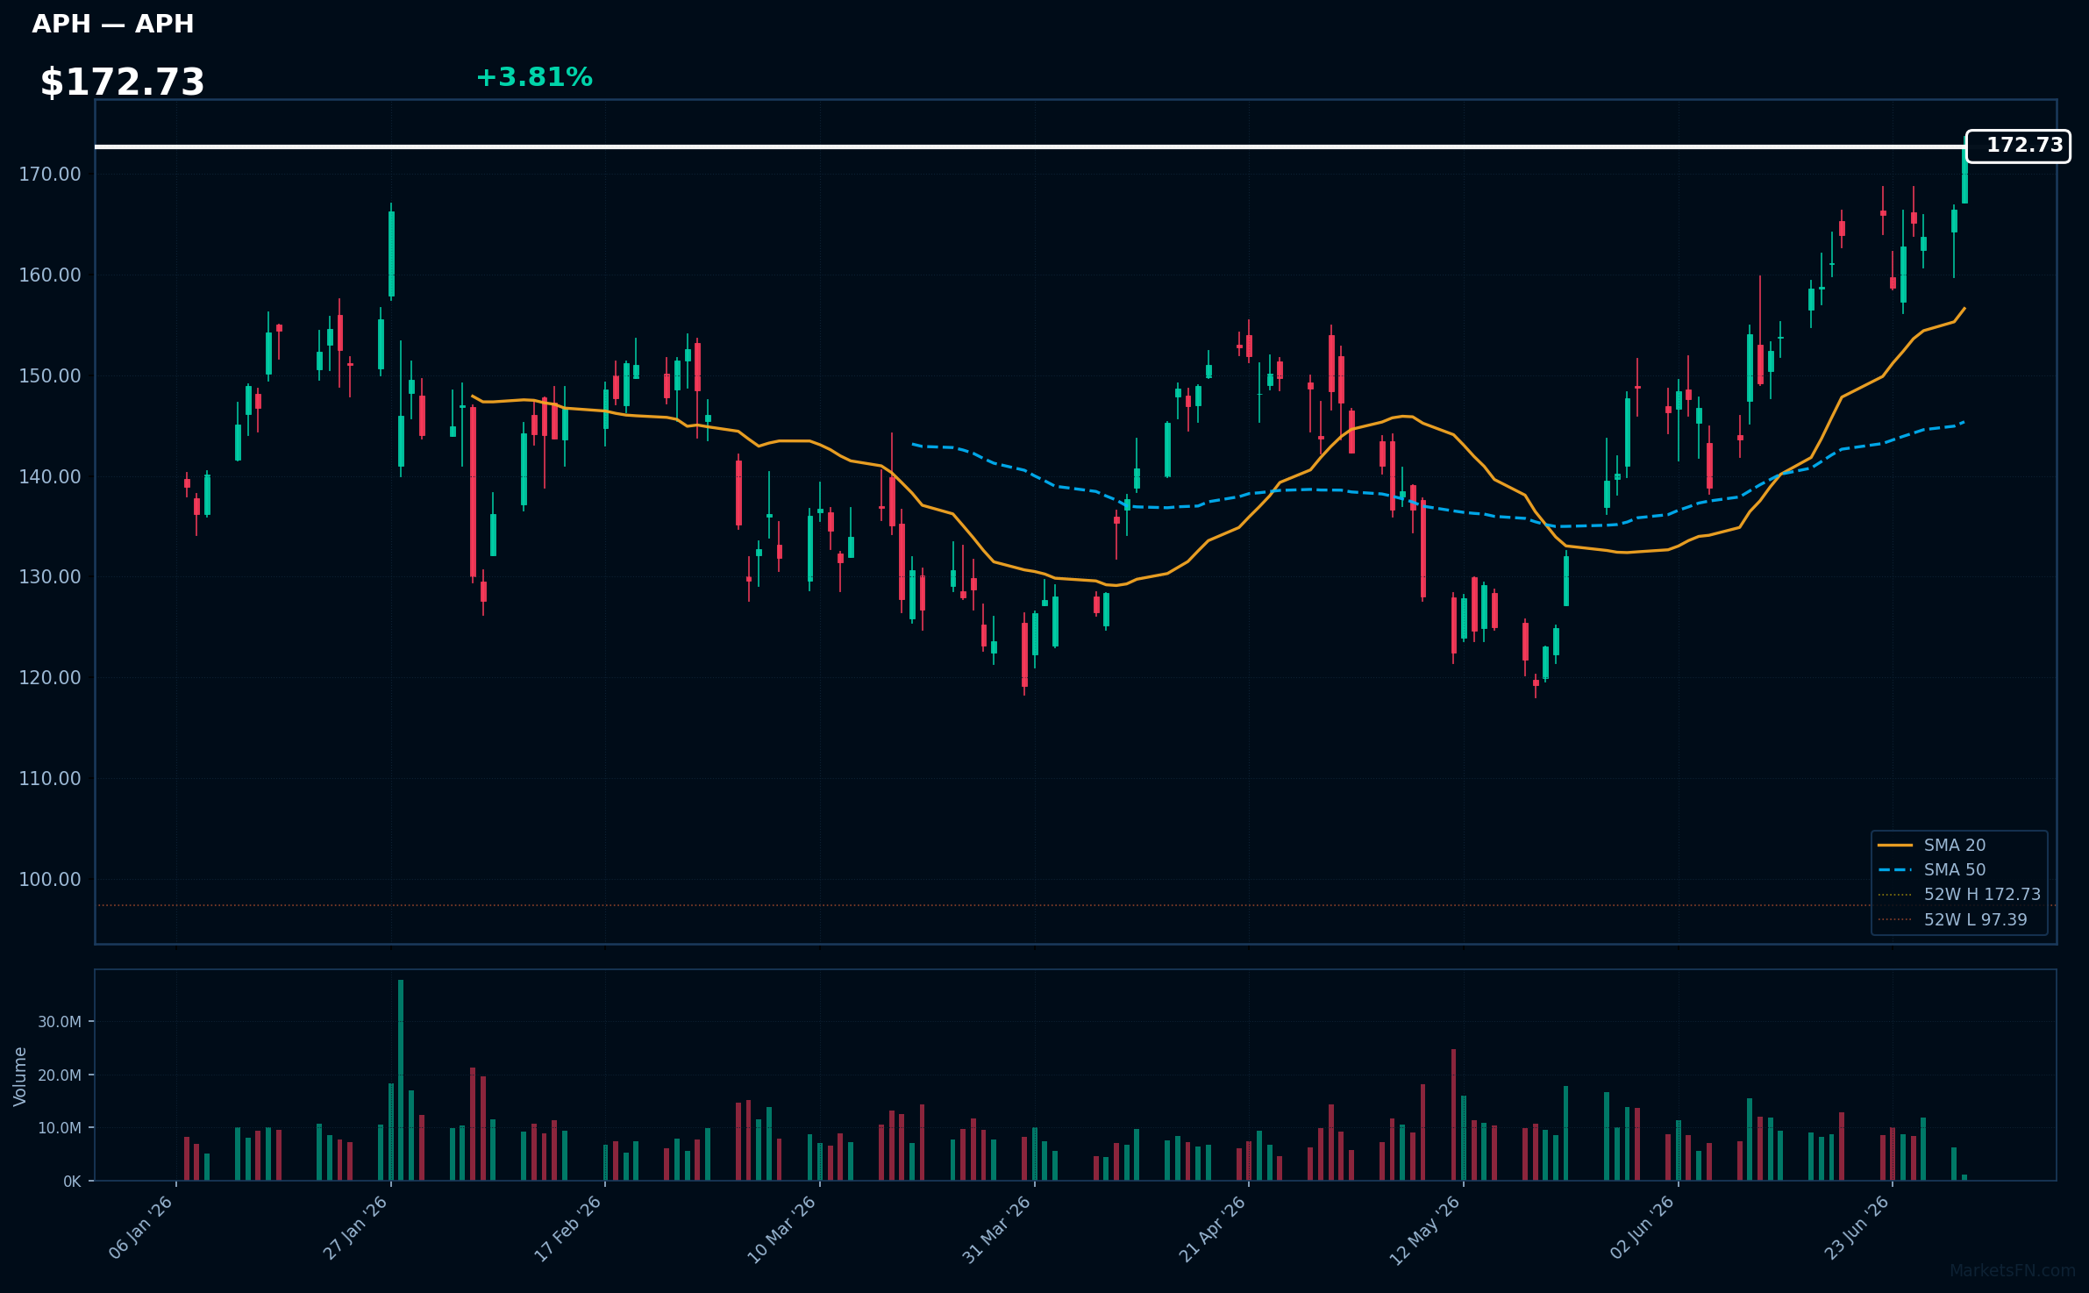Screen dimensions: 2089x1293
Task: Click the 20.0M volume axis label
Action: [60, 1075]
